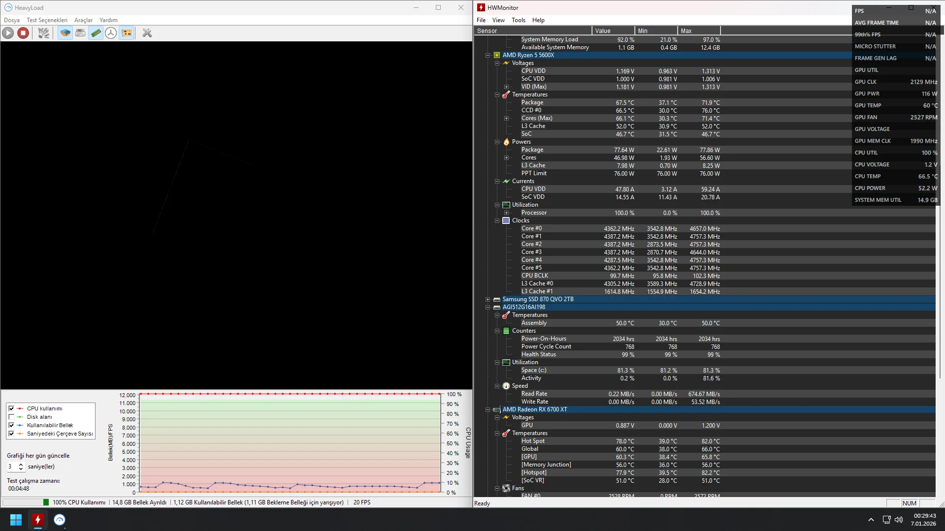The width and height of the screenshot is (945, 531).
Task: Collapse the AMD Radeon RX 6700 XT node
Action: (x=488, y=409)
